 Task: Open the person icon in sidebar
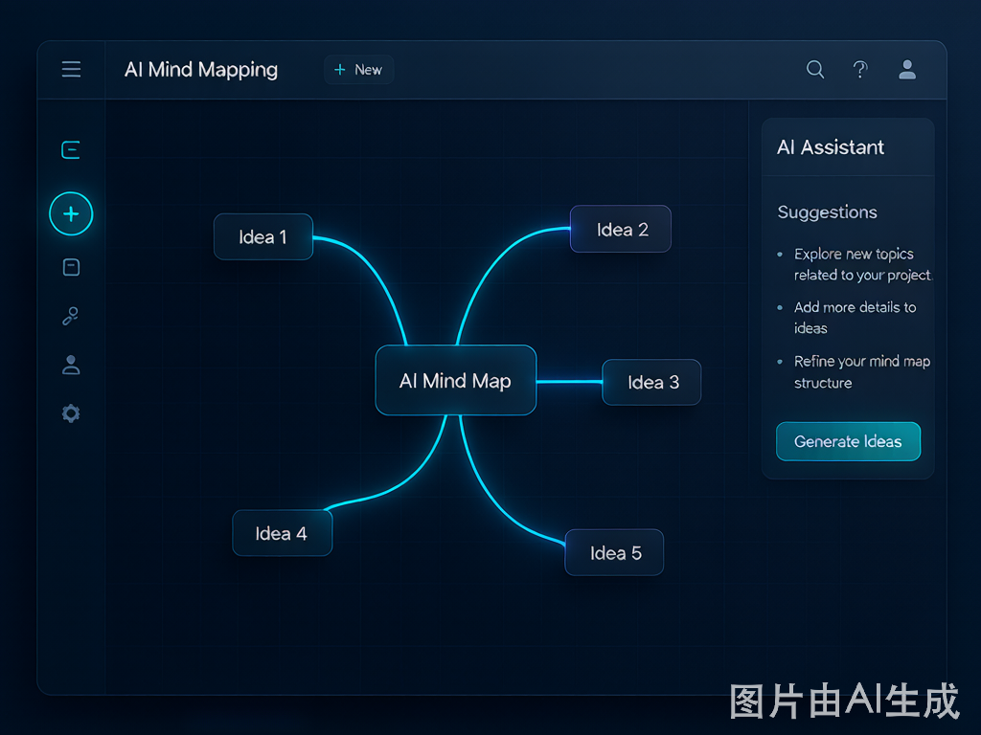(71, 365)
